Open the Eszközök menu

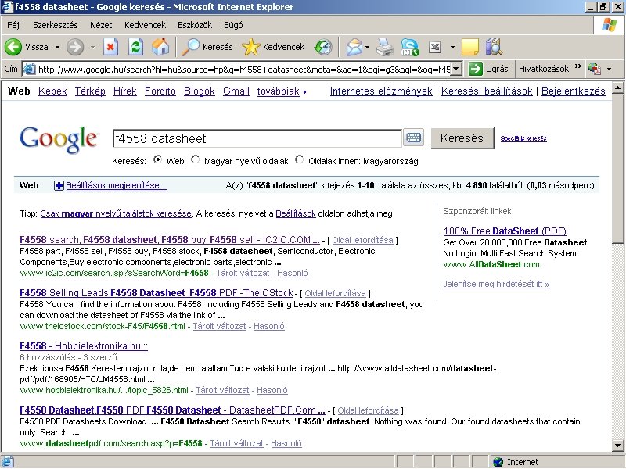[x=195, y=25]
